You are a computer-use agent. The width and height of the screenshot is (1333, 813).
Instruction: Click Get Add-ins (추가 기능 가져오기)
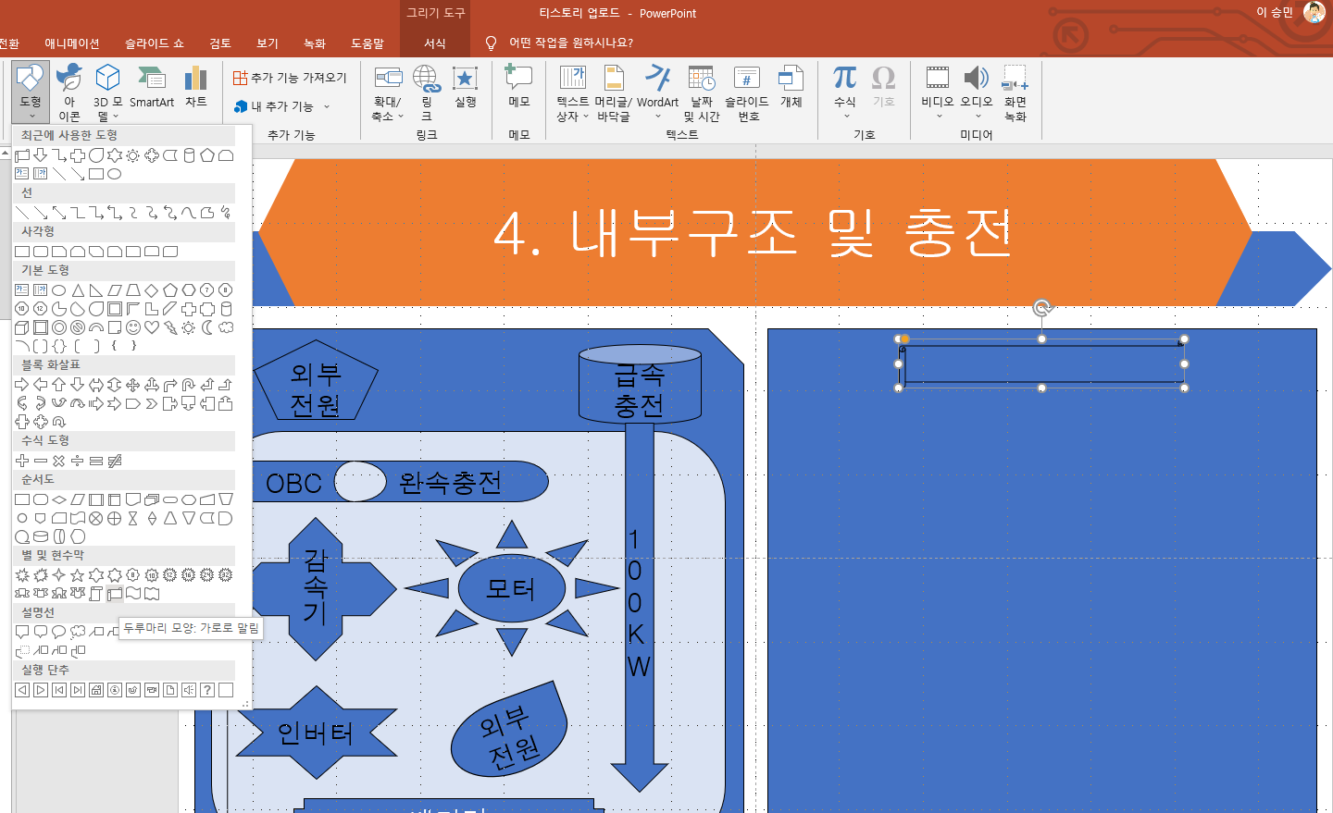click(290, 78)
